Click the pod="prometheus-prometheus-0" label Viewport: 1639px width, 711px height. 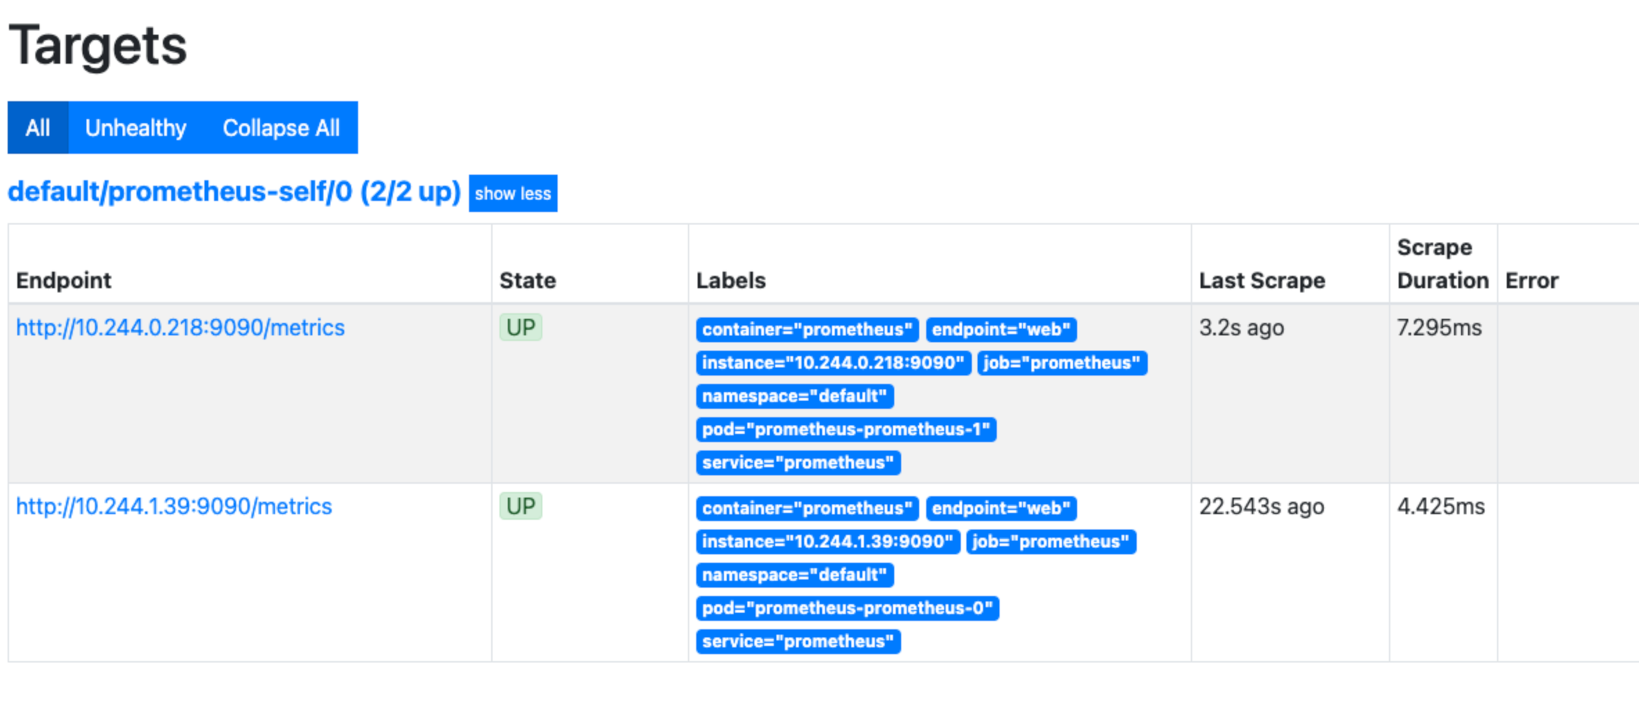(x=847, y=608)
